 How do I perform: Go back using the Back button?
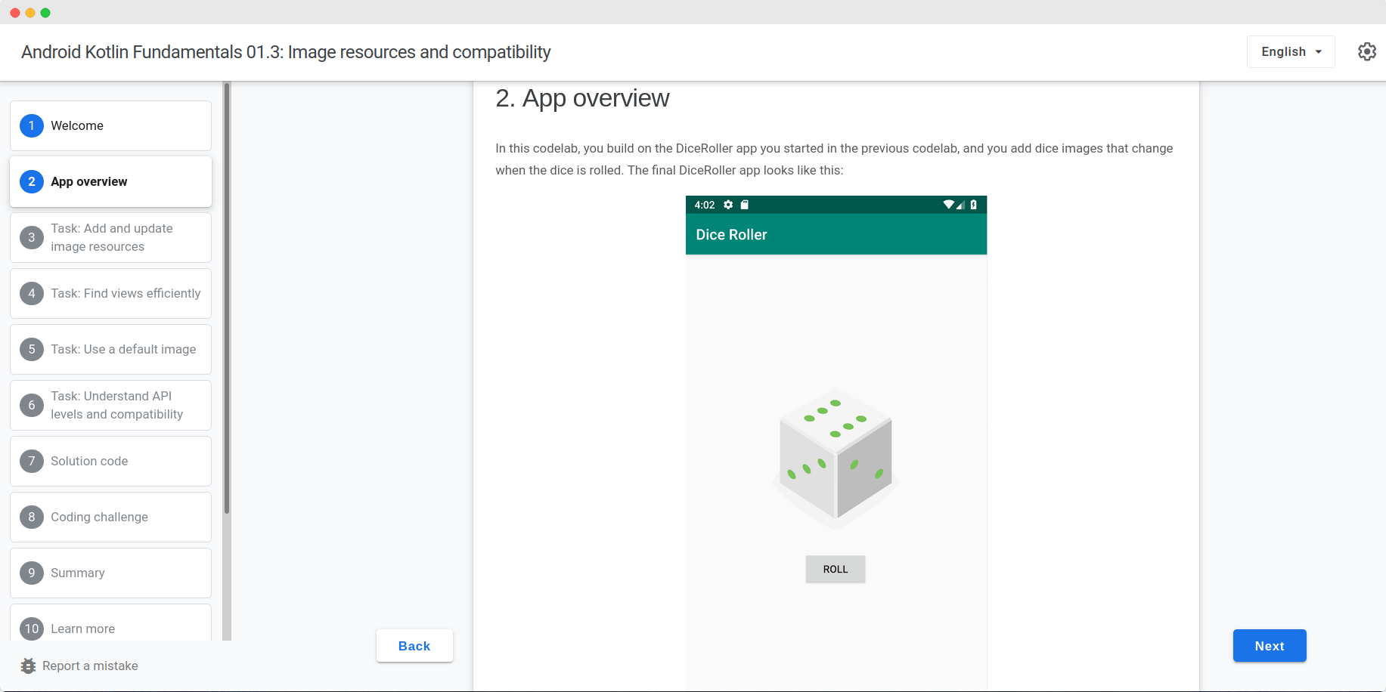[x=414, y=646]
